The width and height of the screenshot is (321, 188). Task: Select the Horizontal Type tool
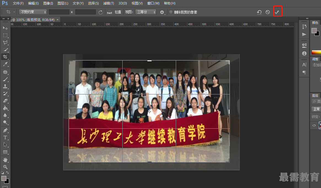pyautogui.click(x=5, y=137)
